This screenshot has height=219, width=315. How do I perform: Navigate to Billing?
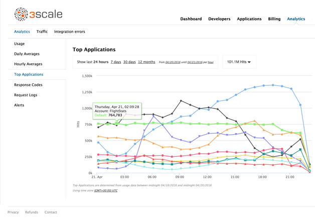pos(274,19)
